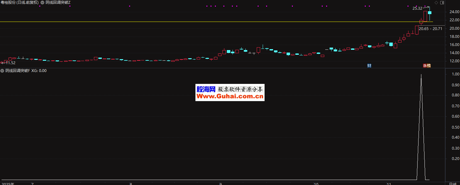The image size is (460, 185).
Task: Open the Www.Guhai.com.cn watermark link
Action: pyautogui.click(x=230, y=96)
